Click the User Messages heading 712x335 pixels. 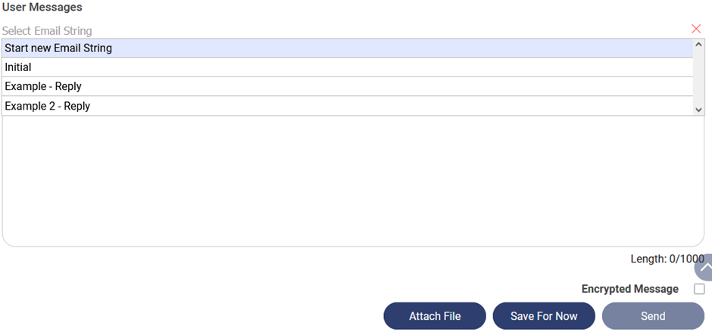pyautogui.click(x=42, y=7)
